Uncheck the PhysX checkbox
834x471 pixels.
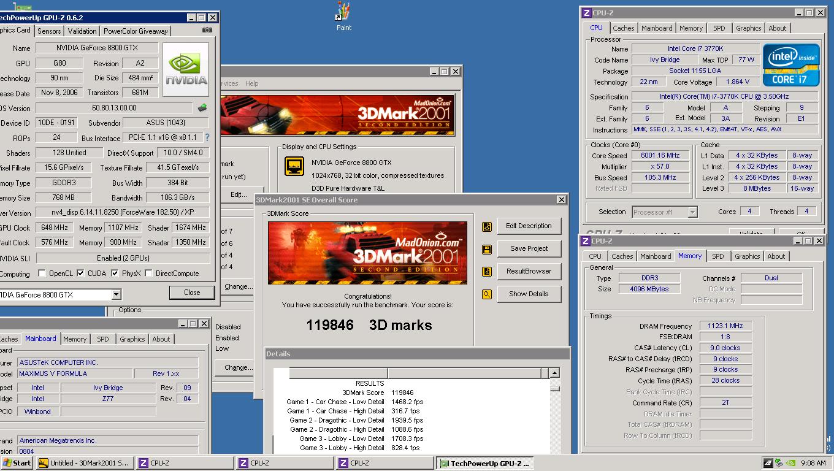click(x=115, y=274)
